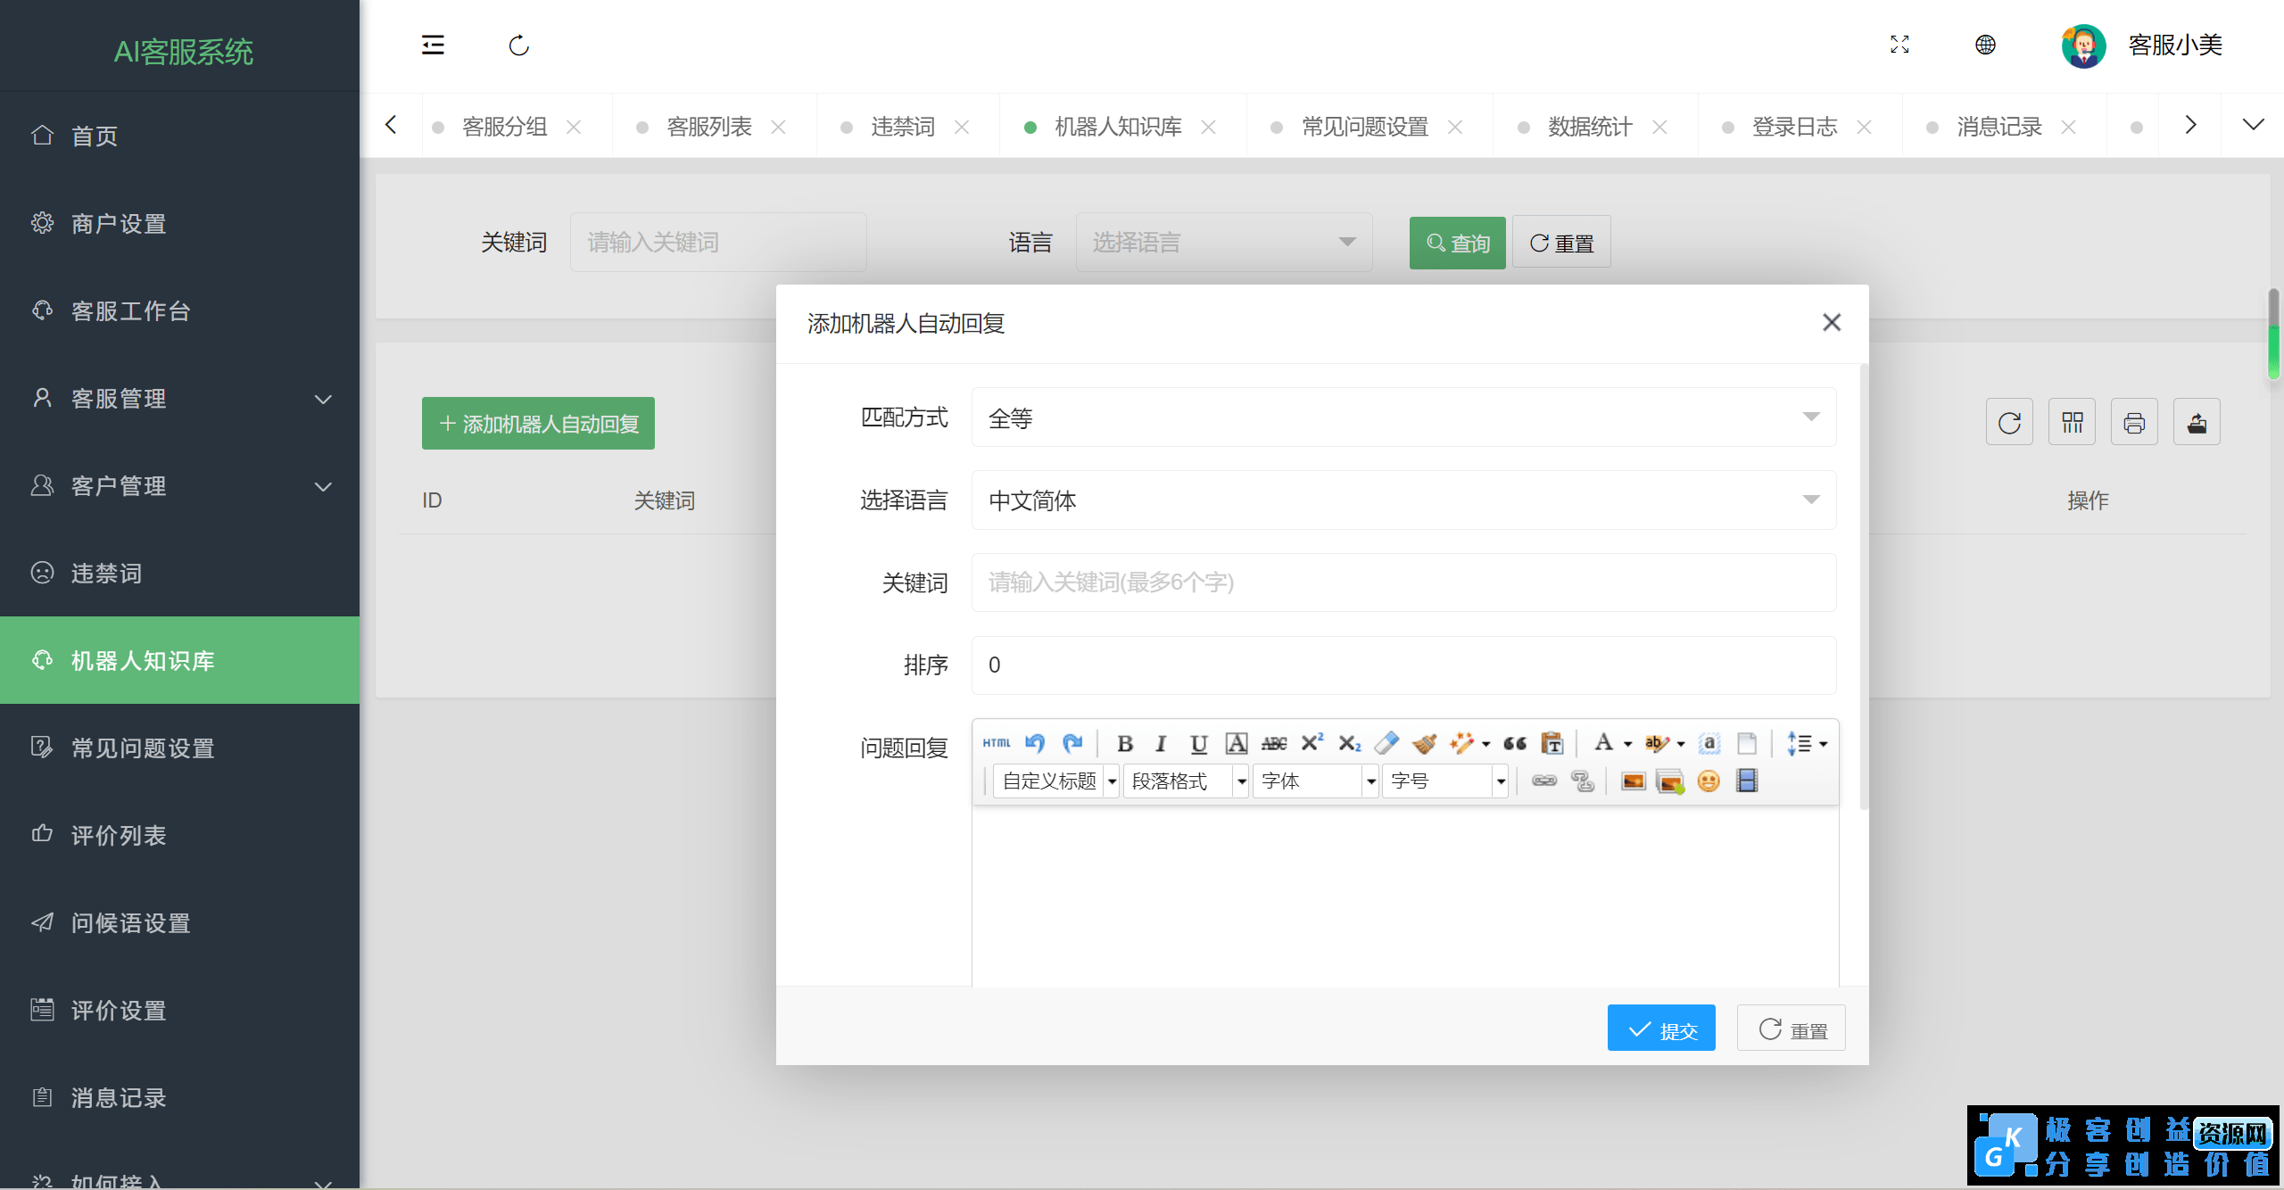Click the print icon above the table
Viewport: 2284px width, 1190px height.
coord(2134,421)
